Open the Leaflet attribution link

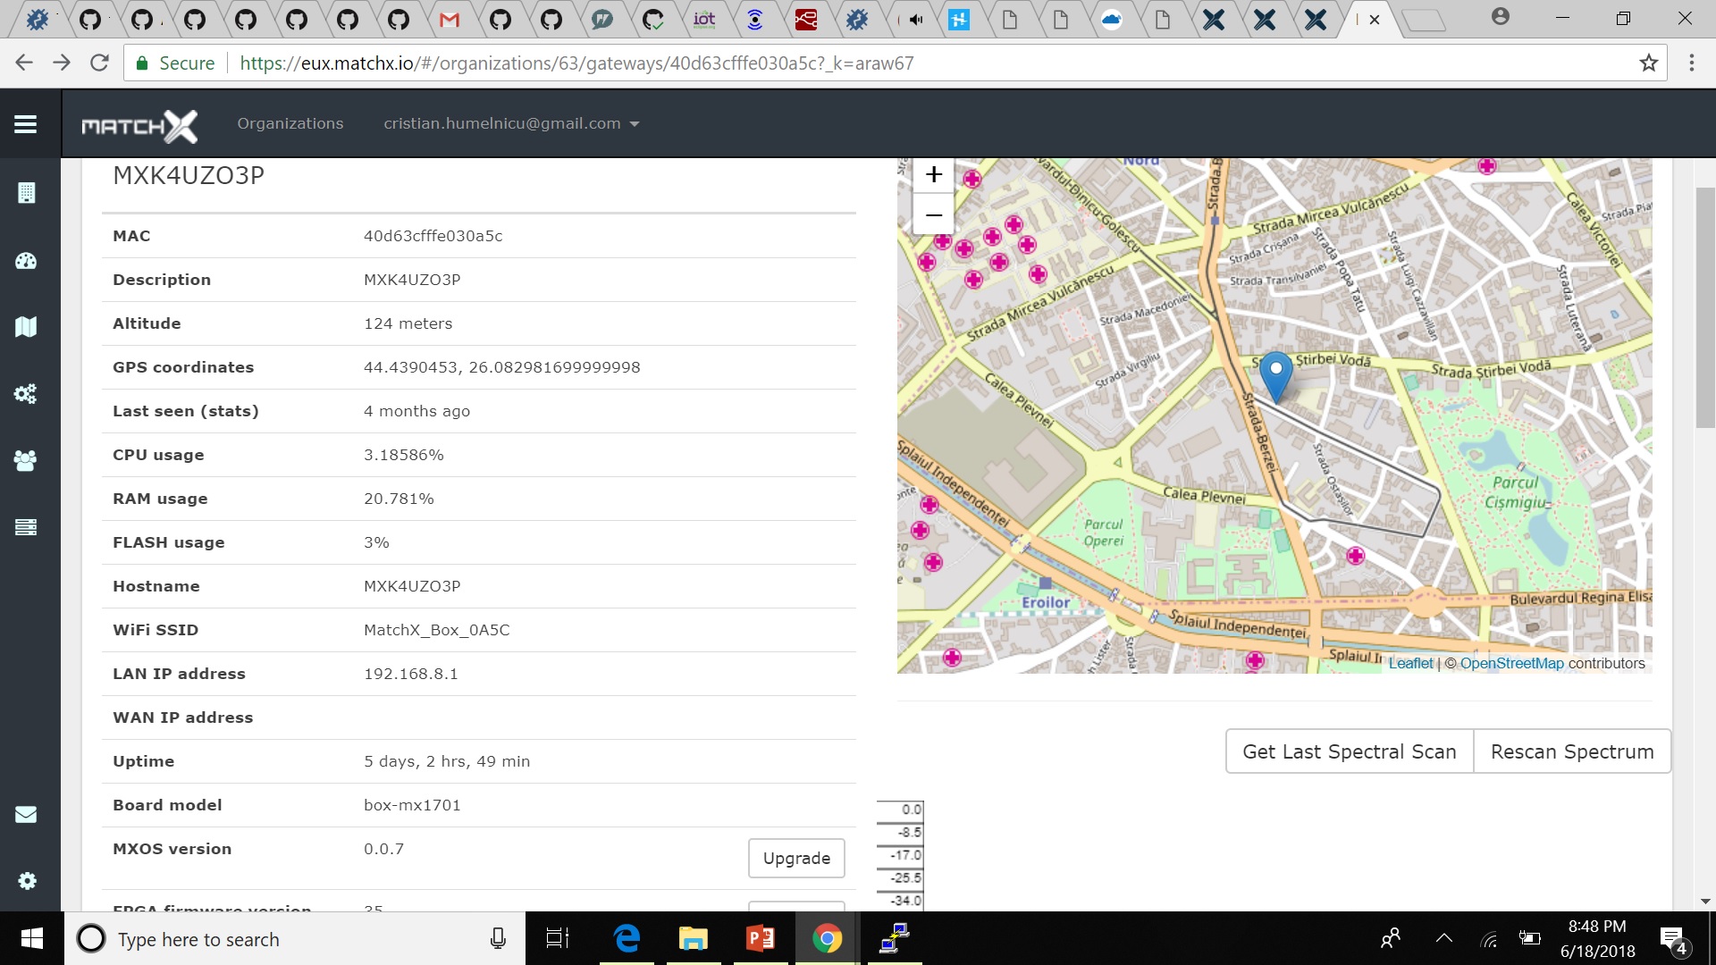coord(1410,663)
